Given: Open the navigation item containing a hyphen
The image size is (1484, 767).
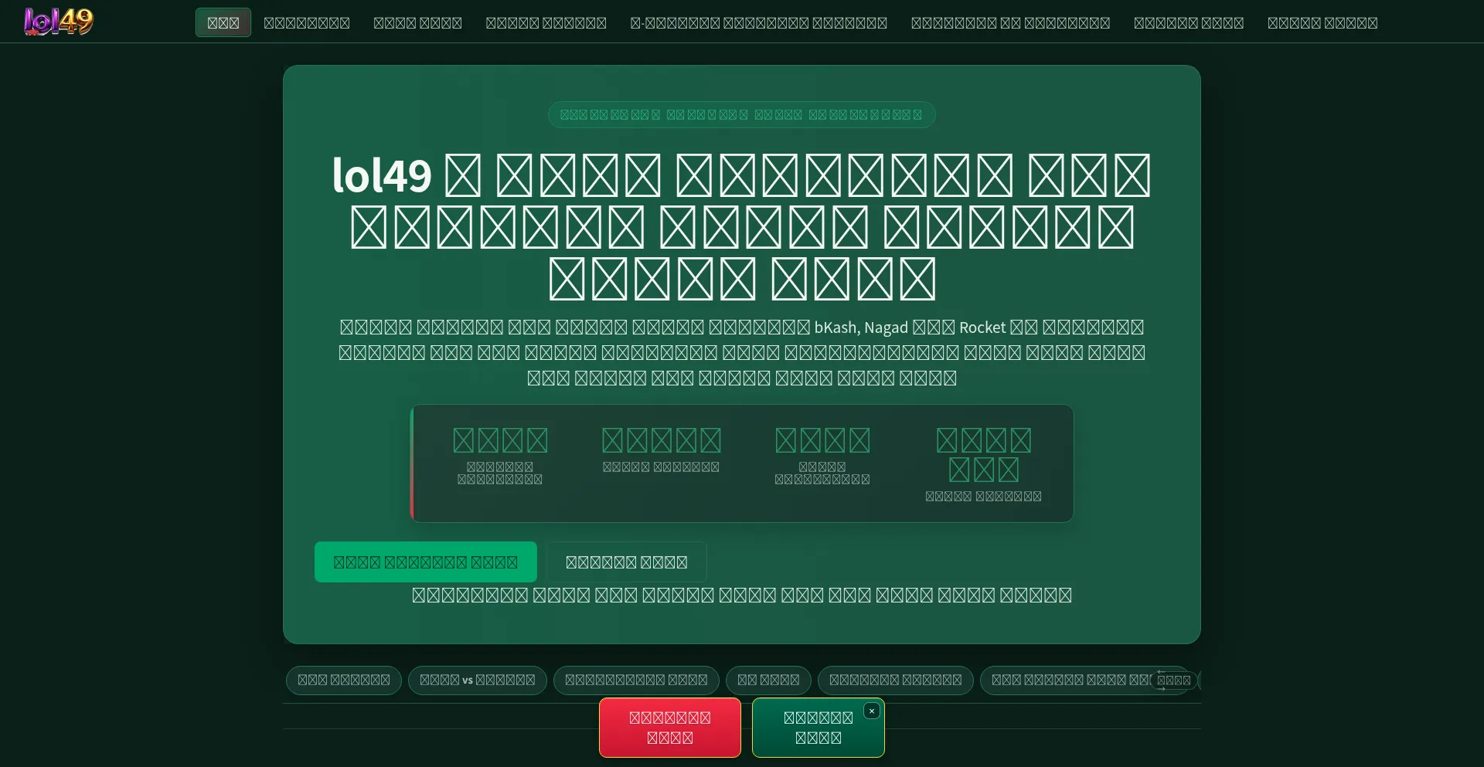Looking at the screenshot, I should (x=758, y=22).
